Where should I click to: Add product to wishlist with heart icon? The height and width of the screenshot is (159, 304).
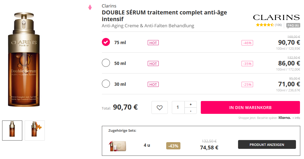160,107
